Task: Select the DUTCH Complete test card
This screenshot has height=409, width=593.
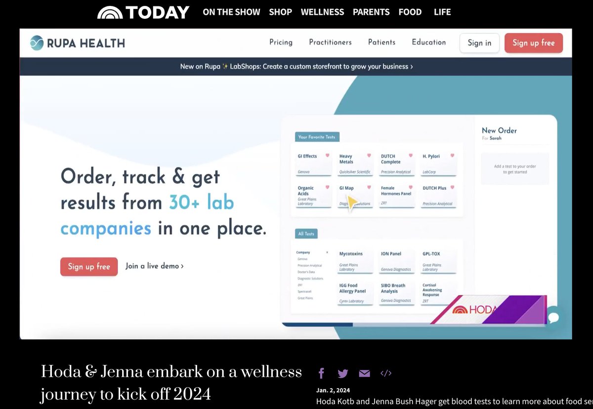Action: 397,164
